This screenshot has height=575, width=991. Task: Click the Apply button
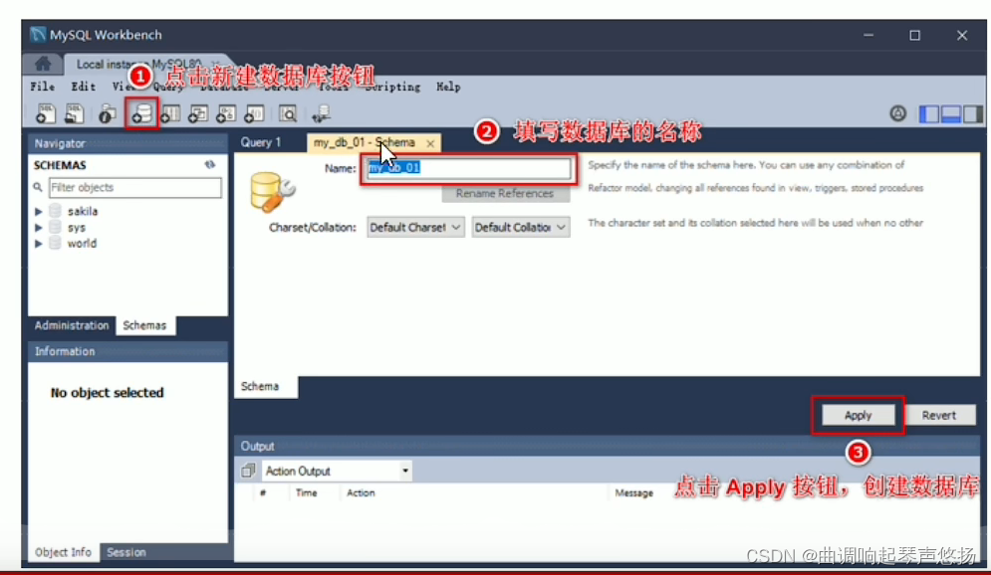[x=858, y=415]
